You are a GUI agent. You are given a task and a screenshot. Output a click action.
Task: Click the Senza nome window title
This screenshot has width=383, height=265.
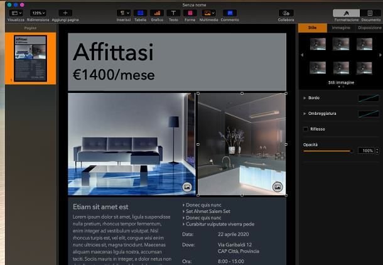pos(194,5)
